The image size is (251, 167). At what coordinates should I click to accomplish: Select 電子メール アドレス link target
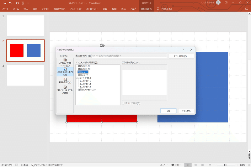coord(65,90)
